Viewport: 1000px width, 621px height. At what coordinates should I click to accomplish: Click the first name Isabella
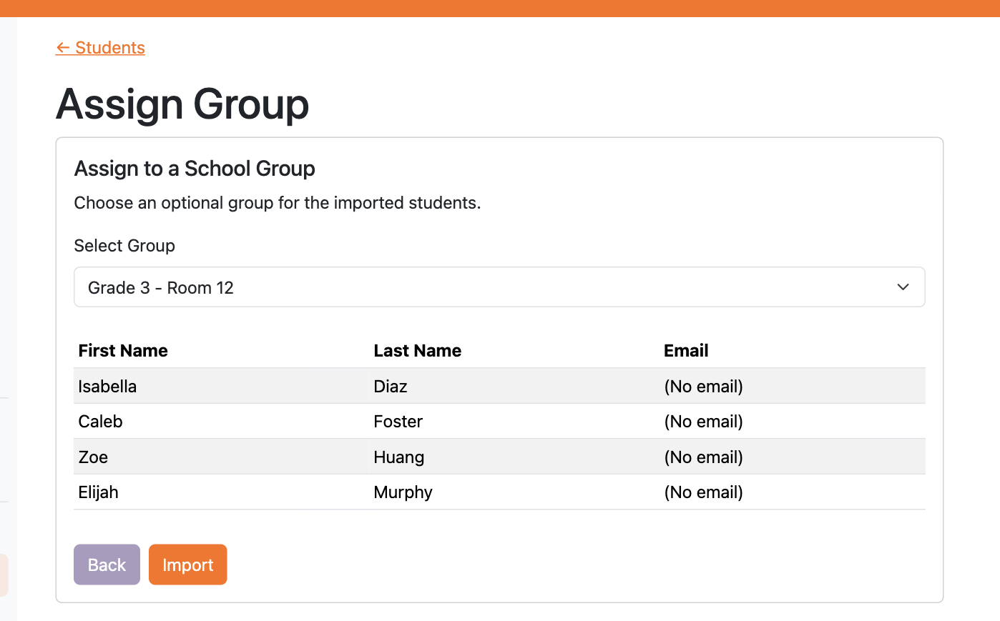(x=107, y=387)
